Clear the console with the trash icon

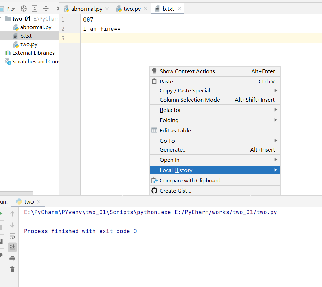[x=12, y=269]
